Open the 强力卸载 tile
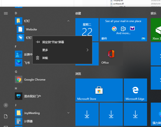Screen dimensions: 161x127 tap(156, 114)
